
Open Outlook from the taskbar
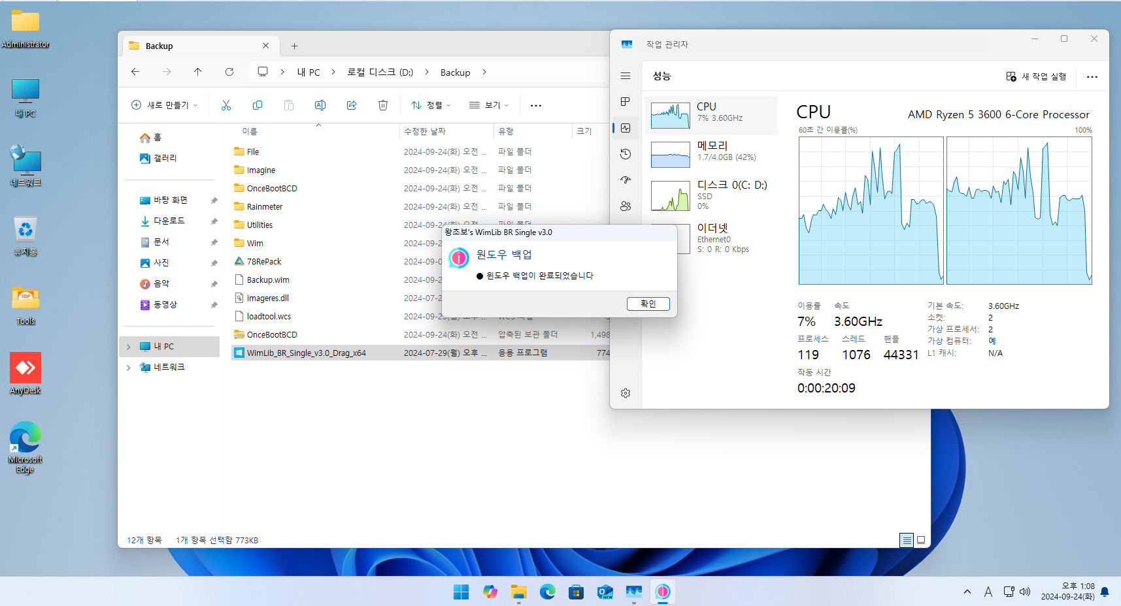click(x=605, y=592)
